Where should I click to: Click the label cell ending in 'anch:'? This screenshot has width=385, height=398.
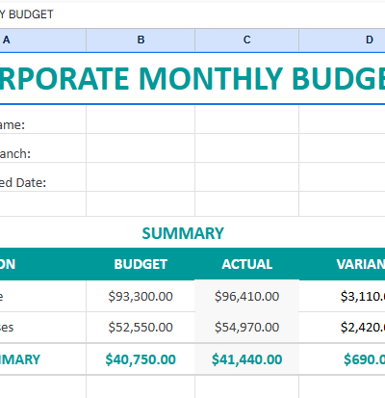43,148
